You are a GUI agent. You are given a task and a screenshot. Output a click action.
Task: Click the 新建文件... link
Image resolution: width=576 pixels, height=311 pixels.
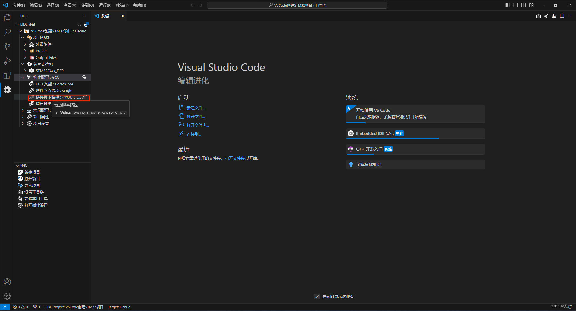[x=196, y=108]
